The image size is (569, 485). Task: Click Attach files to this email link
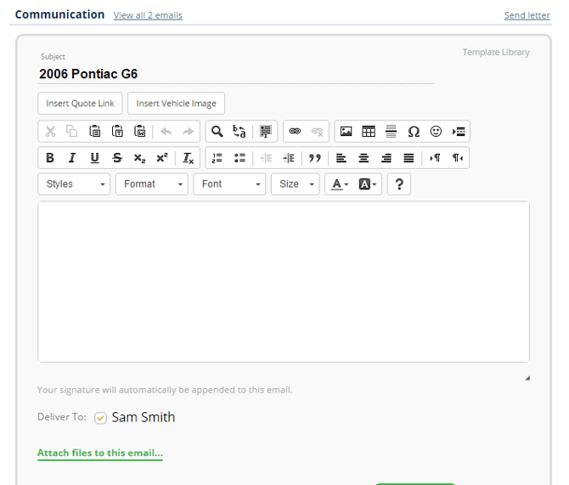coord(100,453)
